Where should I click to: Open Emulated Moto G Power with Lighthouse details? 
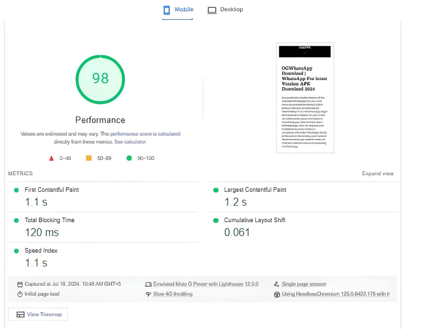tap(206, 284)
